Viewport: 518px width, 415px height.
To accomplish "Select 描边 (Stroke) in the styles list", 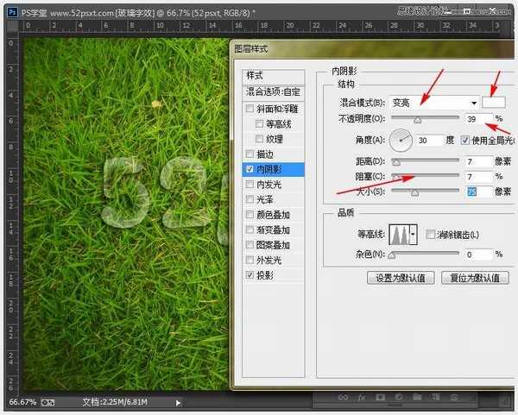I will click(267, 154).
